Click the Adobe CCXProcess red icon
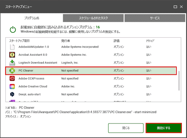The height and width of the screenshot is (138, 187). click(x=12, y=78)
